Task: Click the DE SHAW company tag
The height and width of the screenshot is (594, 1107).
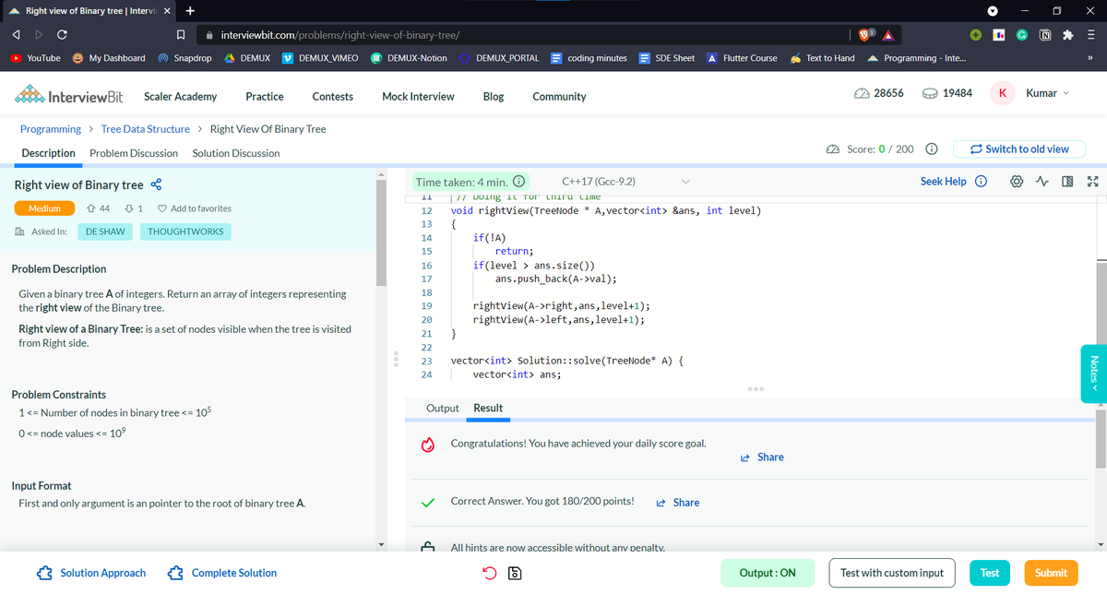Action: click(x=105, y=232)
